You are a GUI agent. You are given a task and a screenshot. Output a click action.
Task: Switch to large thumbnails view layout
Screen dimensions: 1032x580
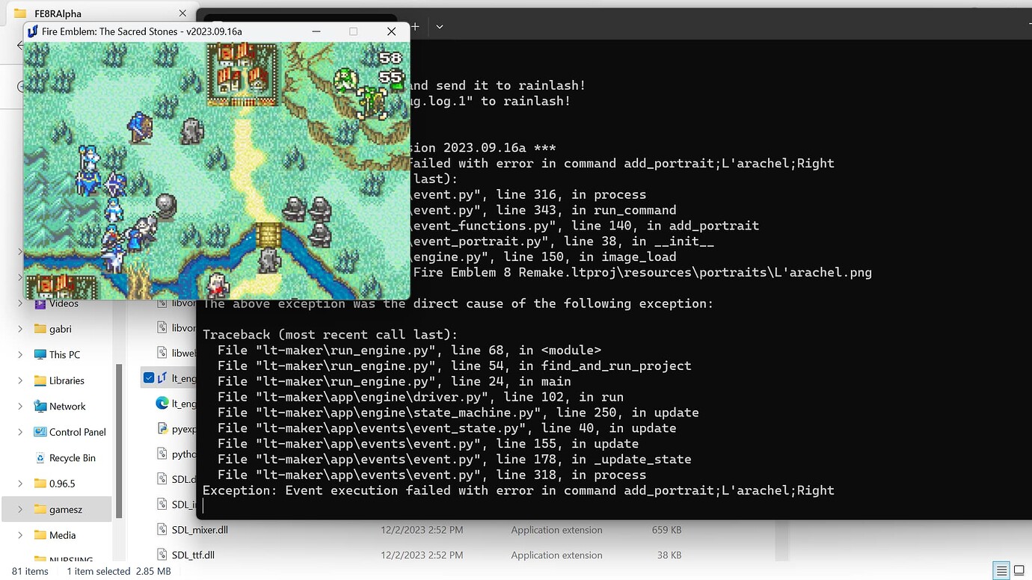(1020, 571)
